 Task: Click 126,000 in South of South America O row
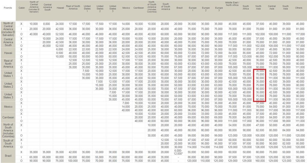pyautogui.click(x=260, y=147)
